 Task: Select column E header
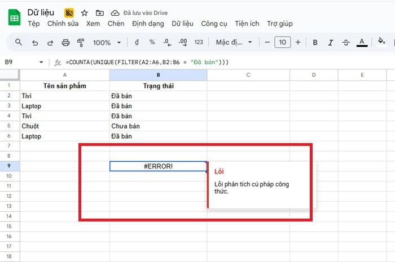[362, 75]
